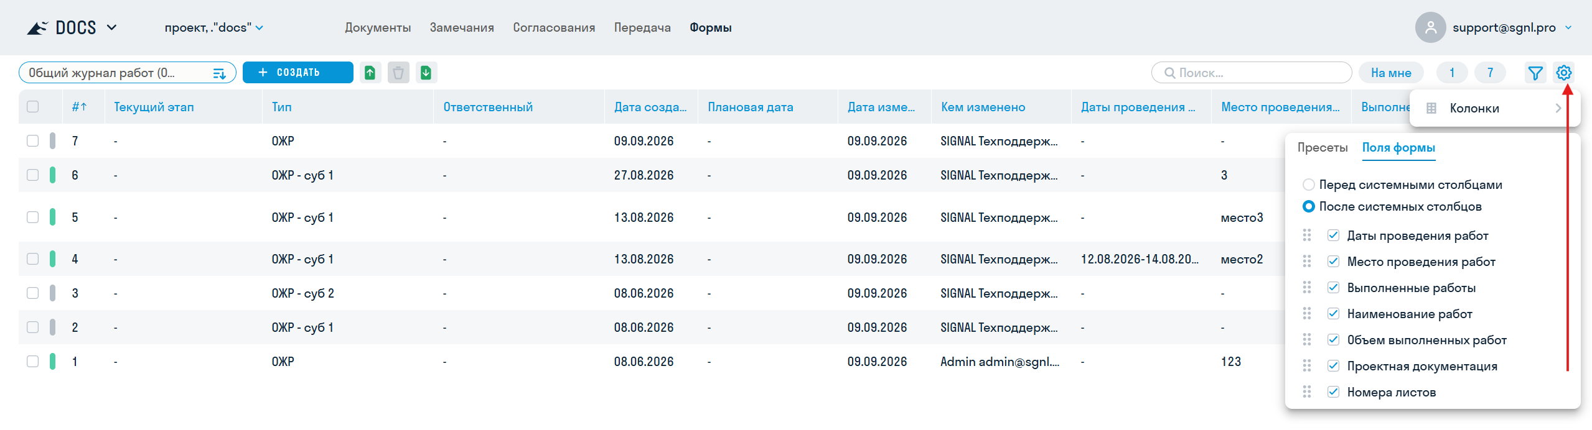Select 'После системных столбцов' radio option

click(x=1309, y=206)
